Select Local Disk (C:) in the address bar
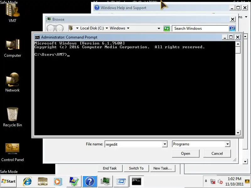The width and height of the screenshot is (251, 188). click(92, 28)
